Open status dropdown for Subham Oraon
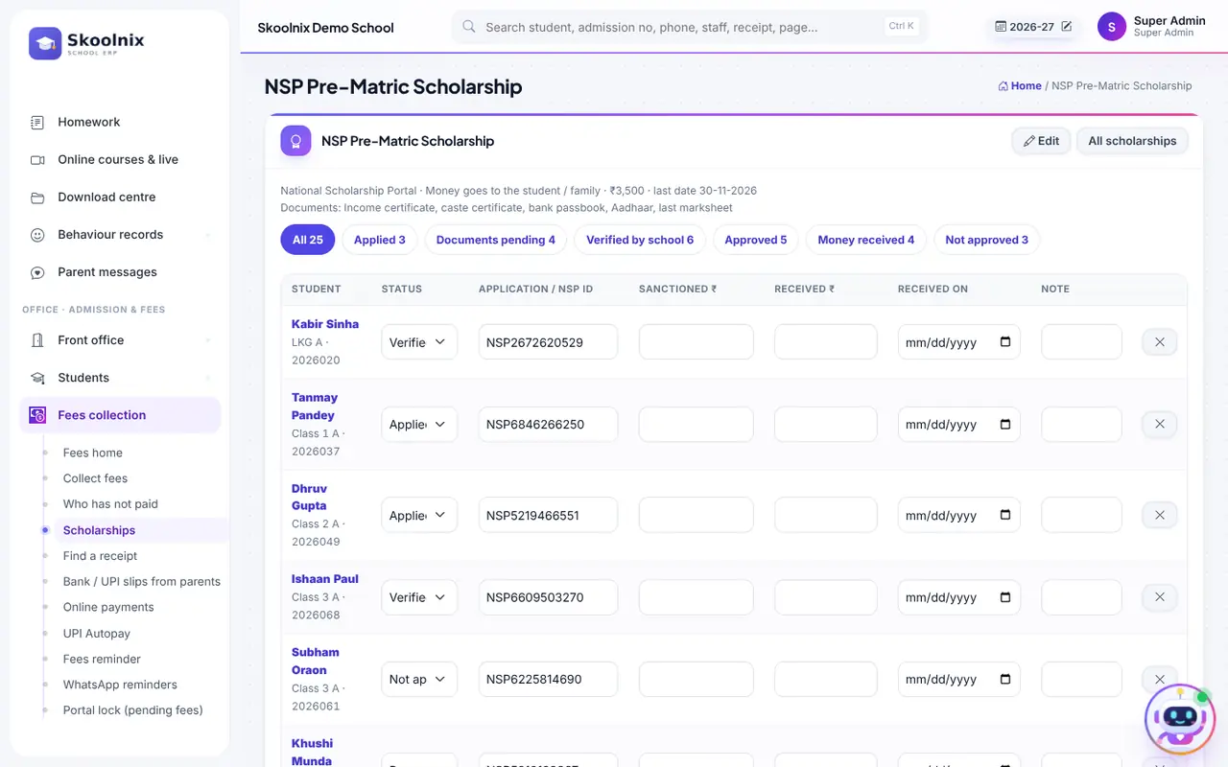The image size is (1228, 767). 419,679
